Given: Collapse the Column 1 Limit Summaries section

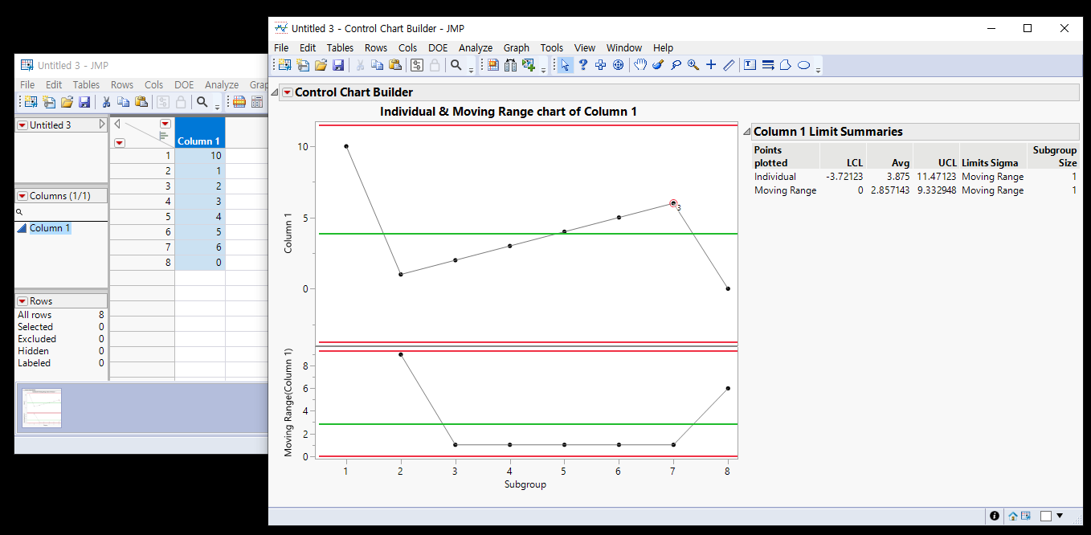Looking at the screenshot, I should click(x=746, y=131).
